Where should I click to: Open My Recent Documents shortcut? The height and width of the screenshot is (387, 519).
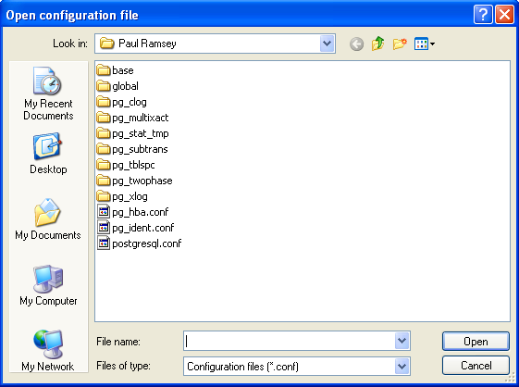point(48,94)
